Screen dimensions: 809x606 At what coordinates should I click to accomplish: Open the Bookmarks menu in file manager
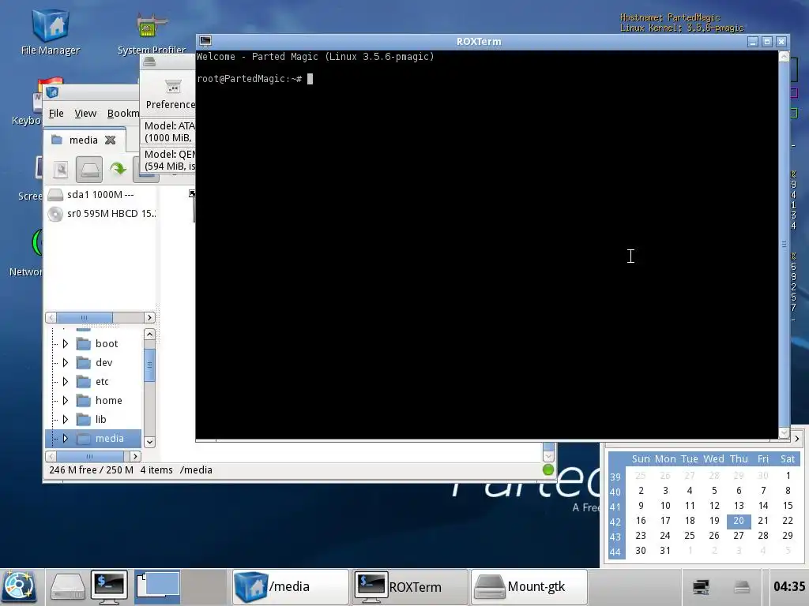click(x=123, y=113)
